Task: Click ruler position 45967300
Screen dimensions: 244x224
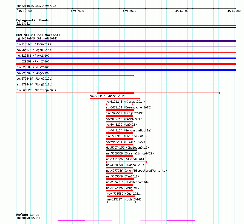Action: 25,11
